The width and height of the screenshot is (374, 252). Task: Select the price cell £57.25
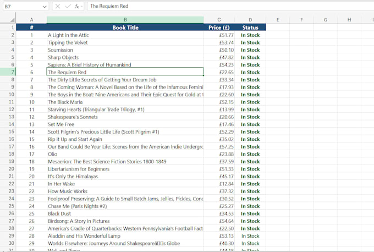(219, 146)
